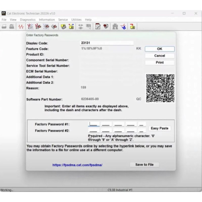
Task: Click the printer icon in the toolbar
Action: [x=12, y=27]
